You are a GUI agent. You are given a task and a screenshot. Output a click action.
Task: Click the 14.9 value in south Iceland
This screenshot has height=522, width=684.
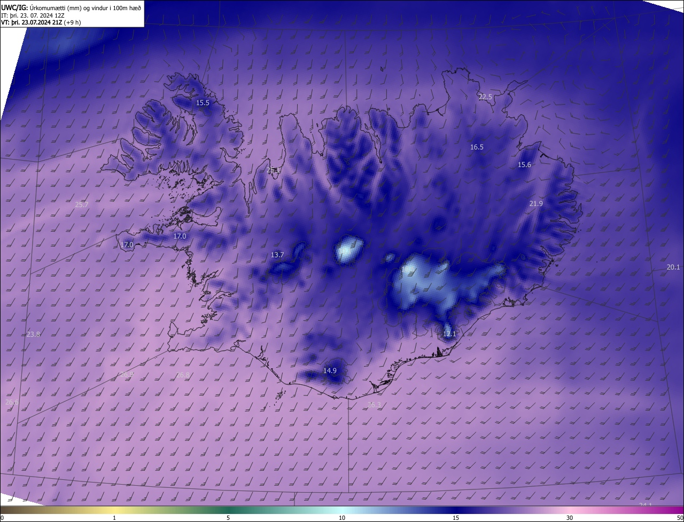tap(330, 371)
